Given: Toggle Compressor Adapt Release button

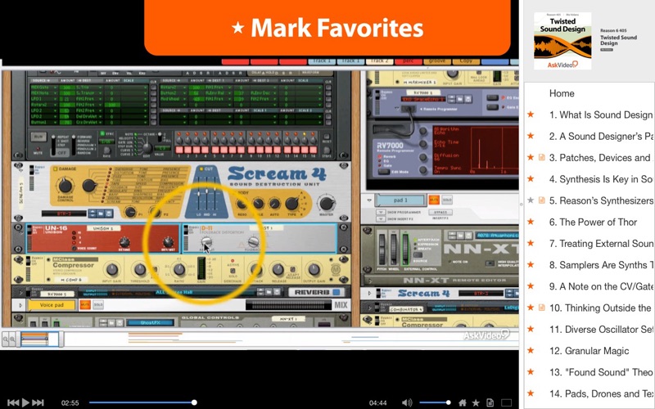Looking at the screenshot, I should pos(293,270).
